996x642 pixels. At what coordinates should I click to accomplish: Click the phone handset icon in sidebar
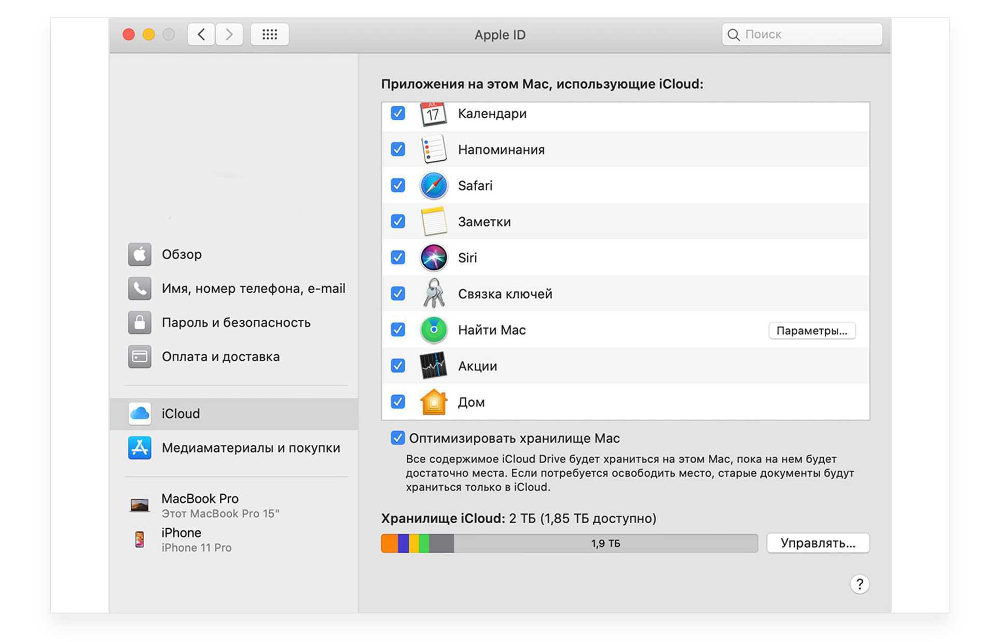click(x=140, y=288)
